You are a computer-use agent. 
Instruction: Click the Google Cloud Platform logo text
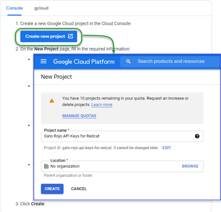[x=84, y=62]
